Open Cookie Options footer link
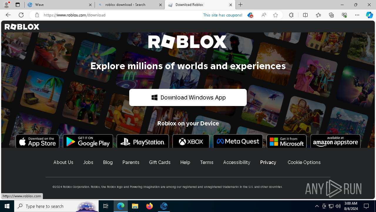Screen dimensions: 376x212 pos(304,162)
